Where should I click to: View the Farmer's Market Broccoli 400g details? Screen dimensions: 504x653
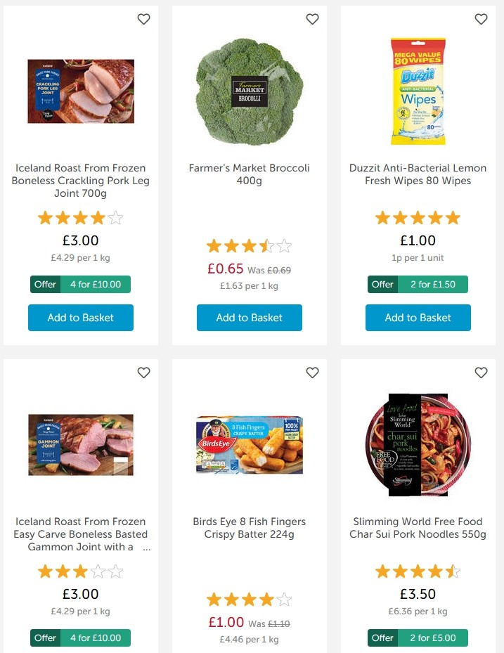[249, 174]
